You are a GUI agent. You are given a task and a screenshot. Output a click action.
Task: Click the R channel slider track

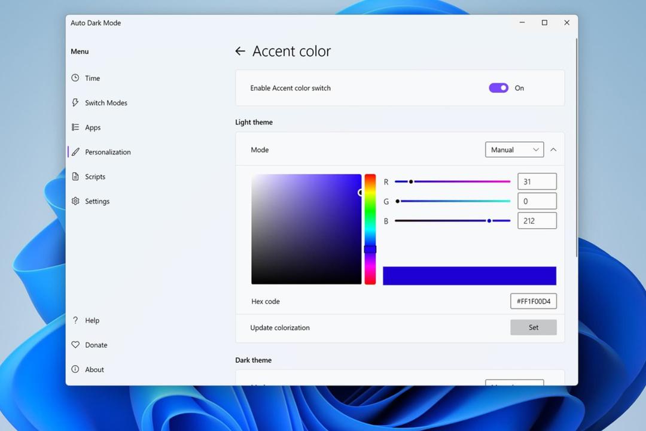(452, 181)
